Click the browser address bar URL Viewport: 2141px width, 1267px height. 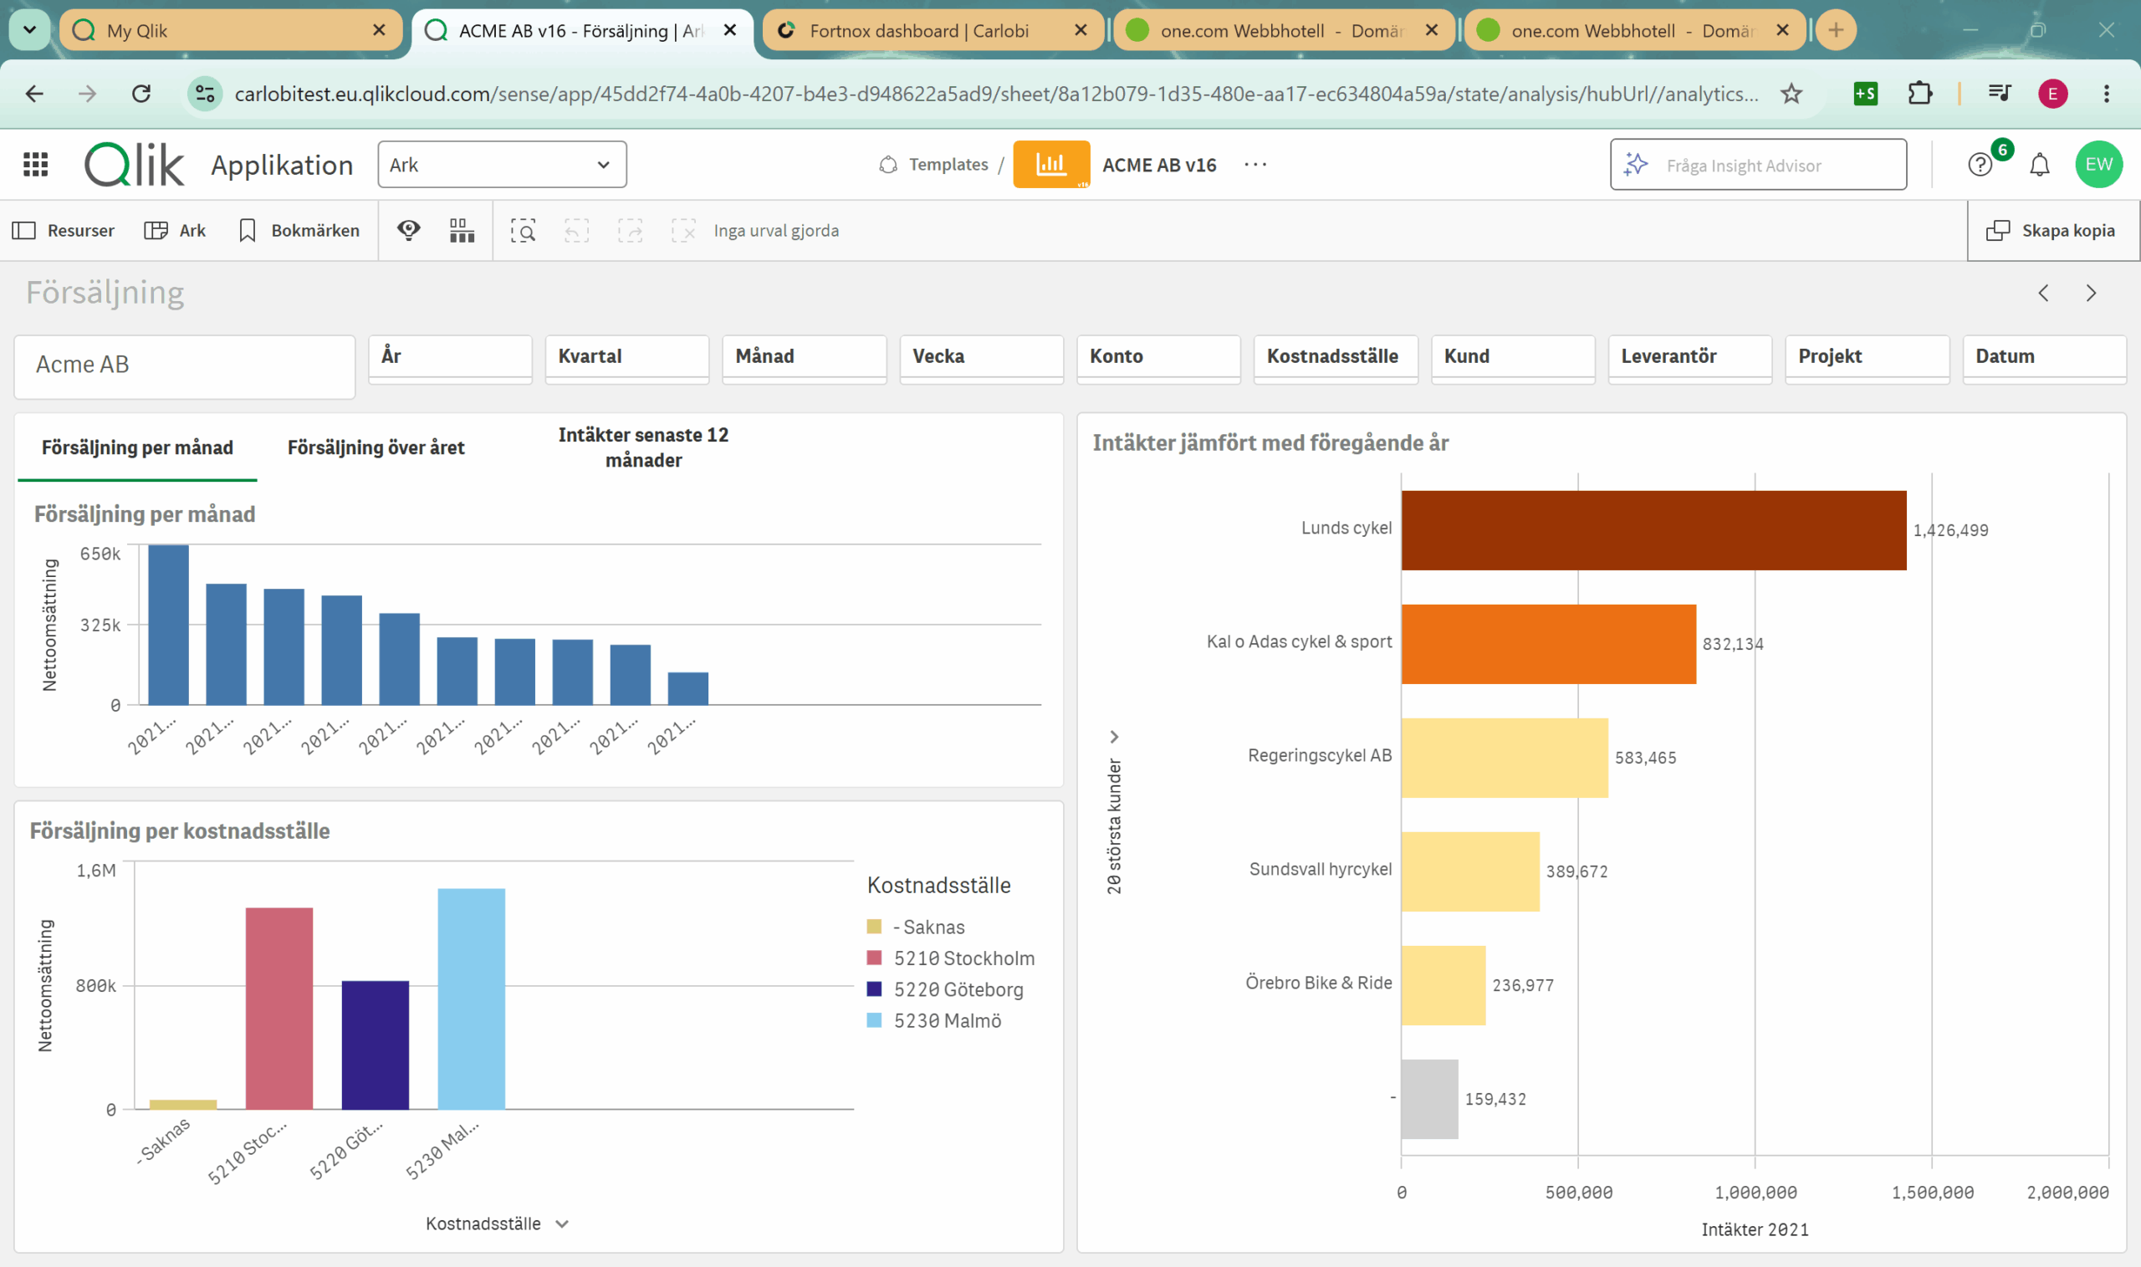(995, 93)
